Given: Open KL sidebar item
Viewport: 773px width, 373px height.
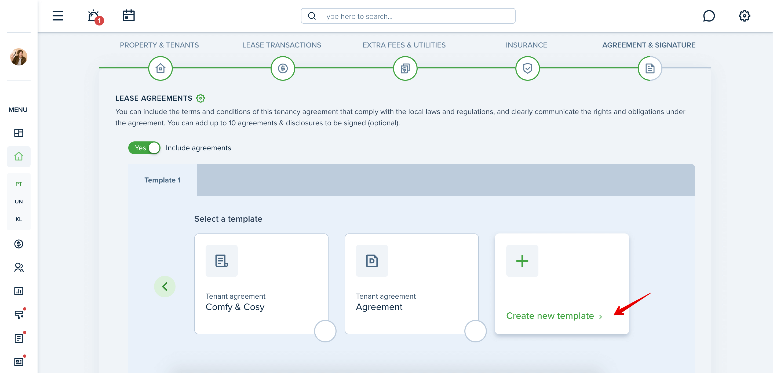Looking at the screenshot, I should (19, 219).
